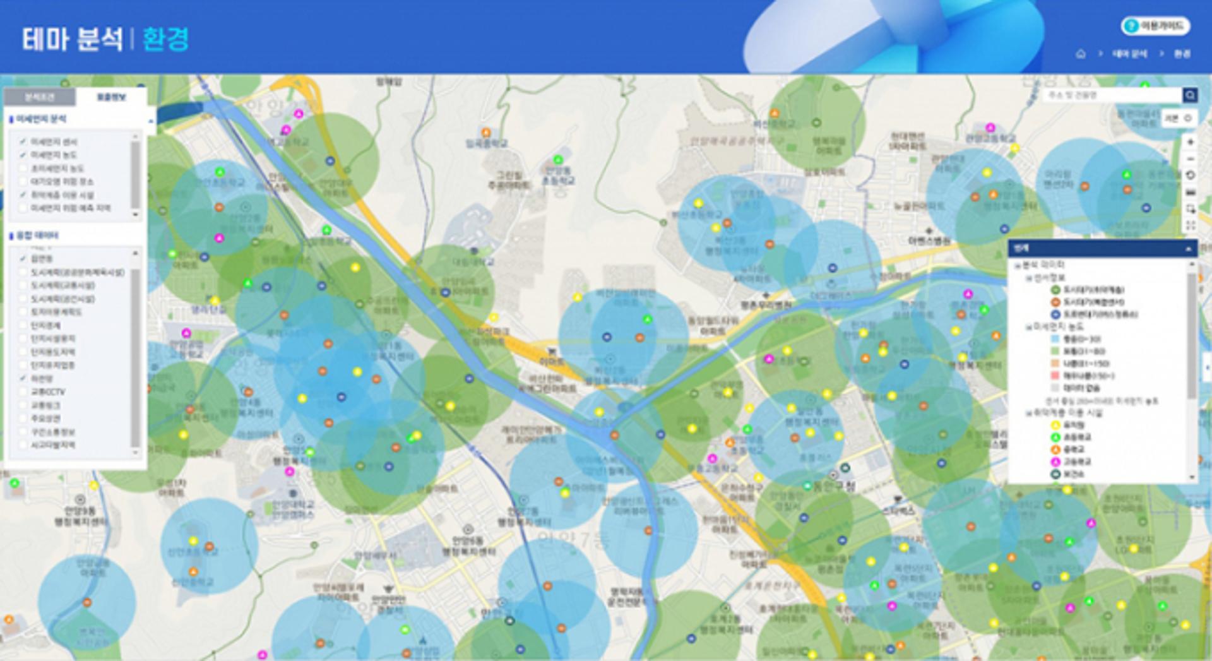Click the 이마트 label on the map
This screenshot has width=1212, height=661.
552,362
